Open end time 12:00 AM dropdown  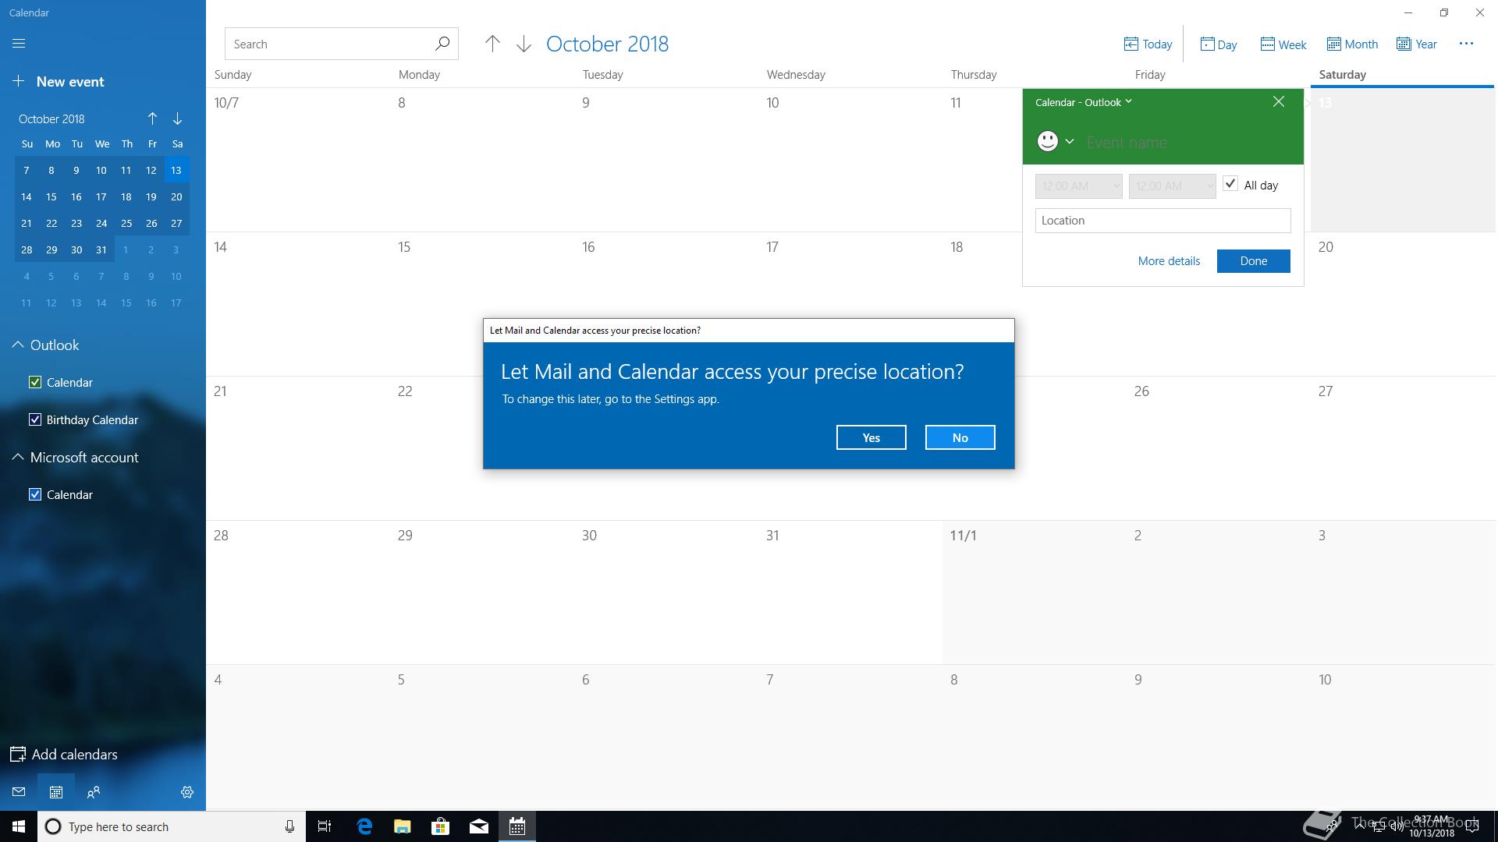point(1173,186)
